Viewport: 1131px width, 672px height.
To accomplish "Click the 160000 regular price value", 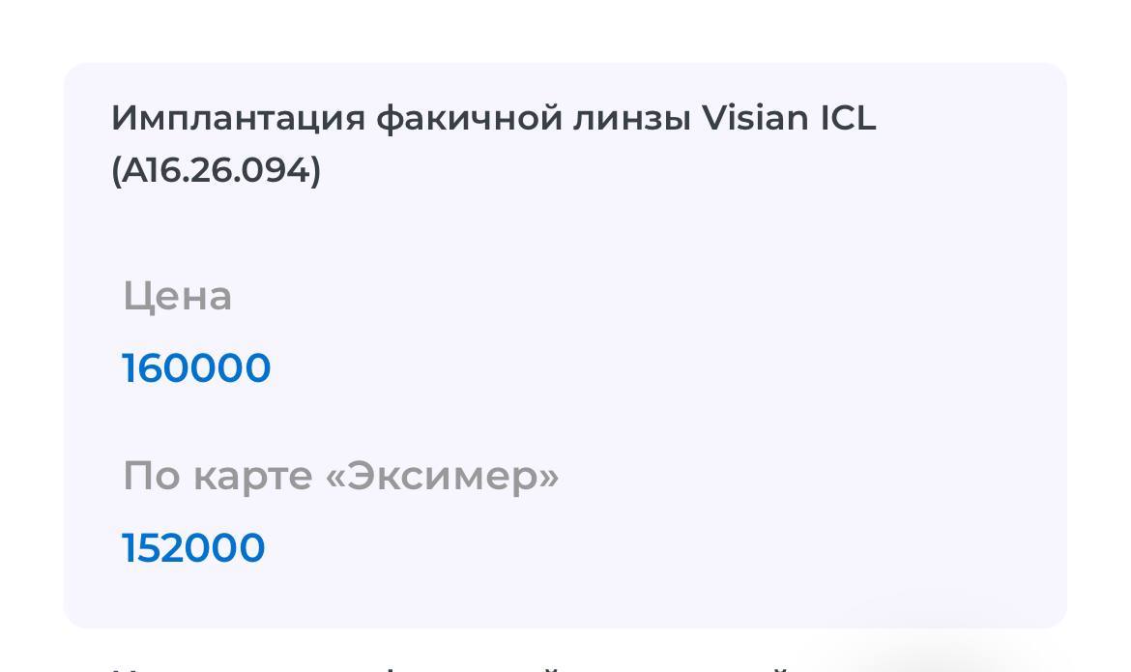I will click(196, 368).
